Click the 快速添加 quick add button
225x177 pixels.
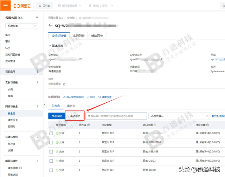[57, 116]
